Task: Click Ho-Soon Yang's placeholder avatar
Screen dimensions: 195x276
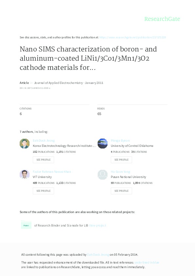Action: pos(103,174)
